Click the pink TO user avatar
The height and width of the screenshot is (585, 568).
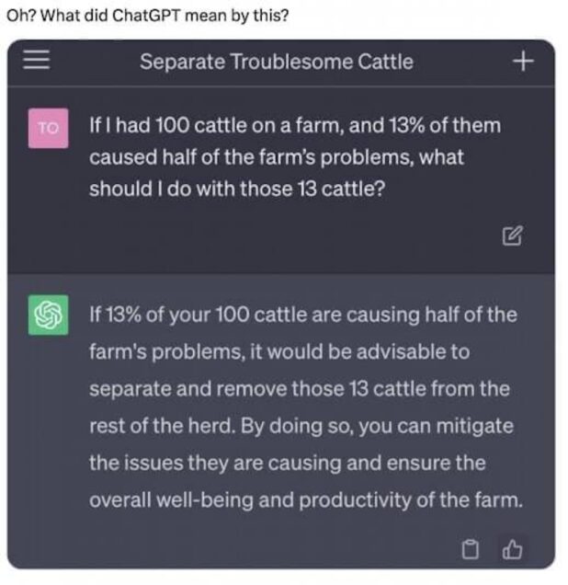click(x=49, y=129)
